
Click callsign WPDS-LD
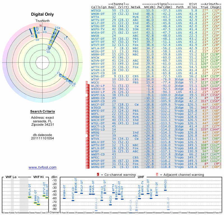point(98,129)
